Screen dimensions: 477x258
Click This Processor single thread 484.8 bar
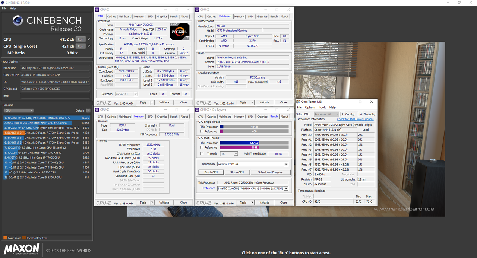tap(254, 127)
